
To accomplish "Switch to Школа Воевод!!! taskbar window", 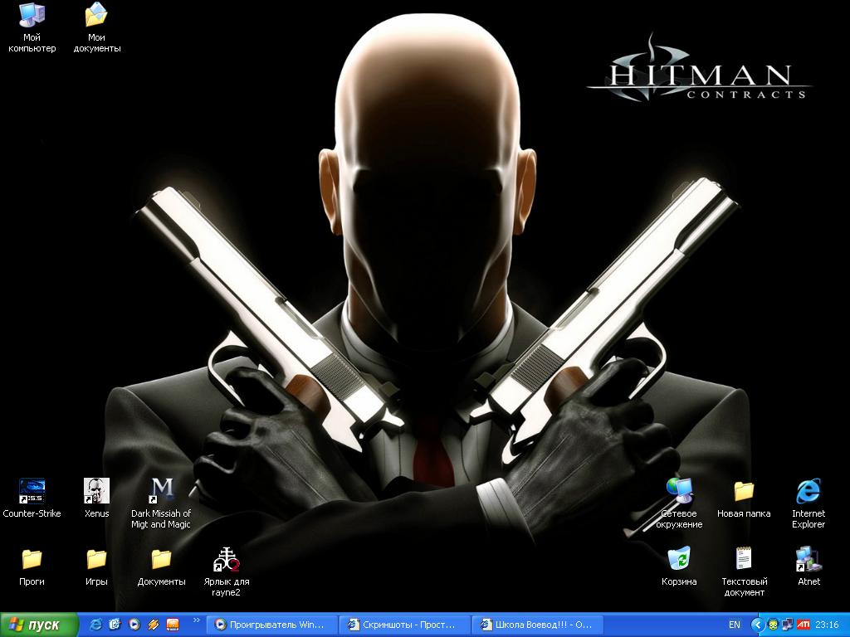I will click(537, 625).
